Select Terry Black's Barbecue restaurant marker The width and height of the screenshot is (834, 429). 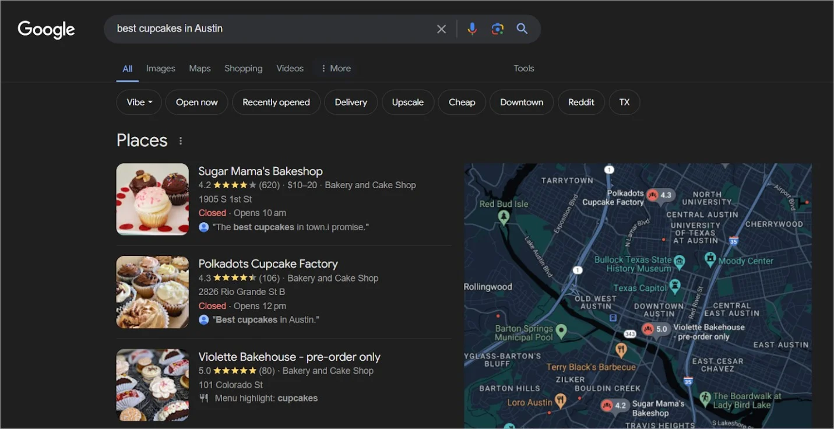tap(621, 350)
